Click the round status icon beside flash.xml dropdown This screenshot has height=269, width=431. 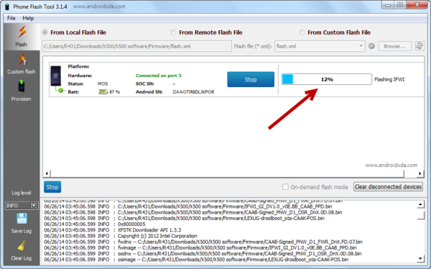click(x=371, y=46)
